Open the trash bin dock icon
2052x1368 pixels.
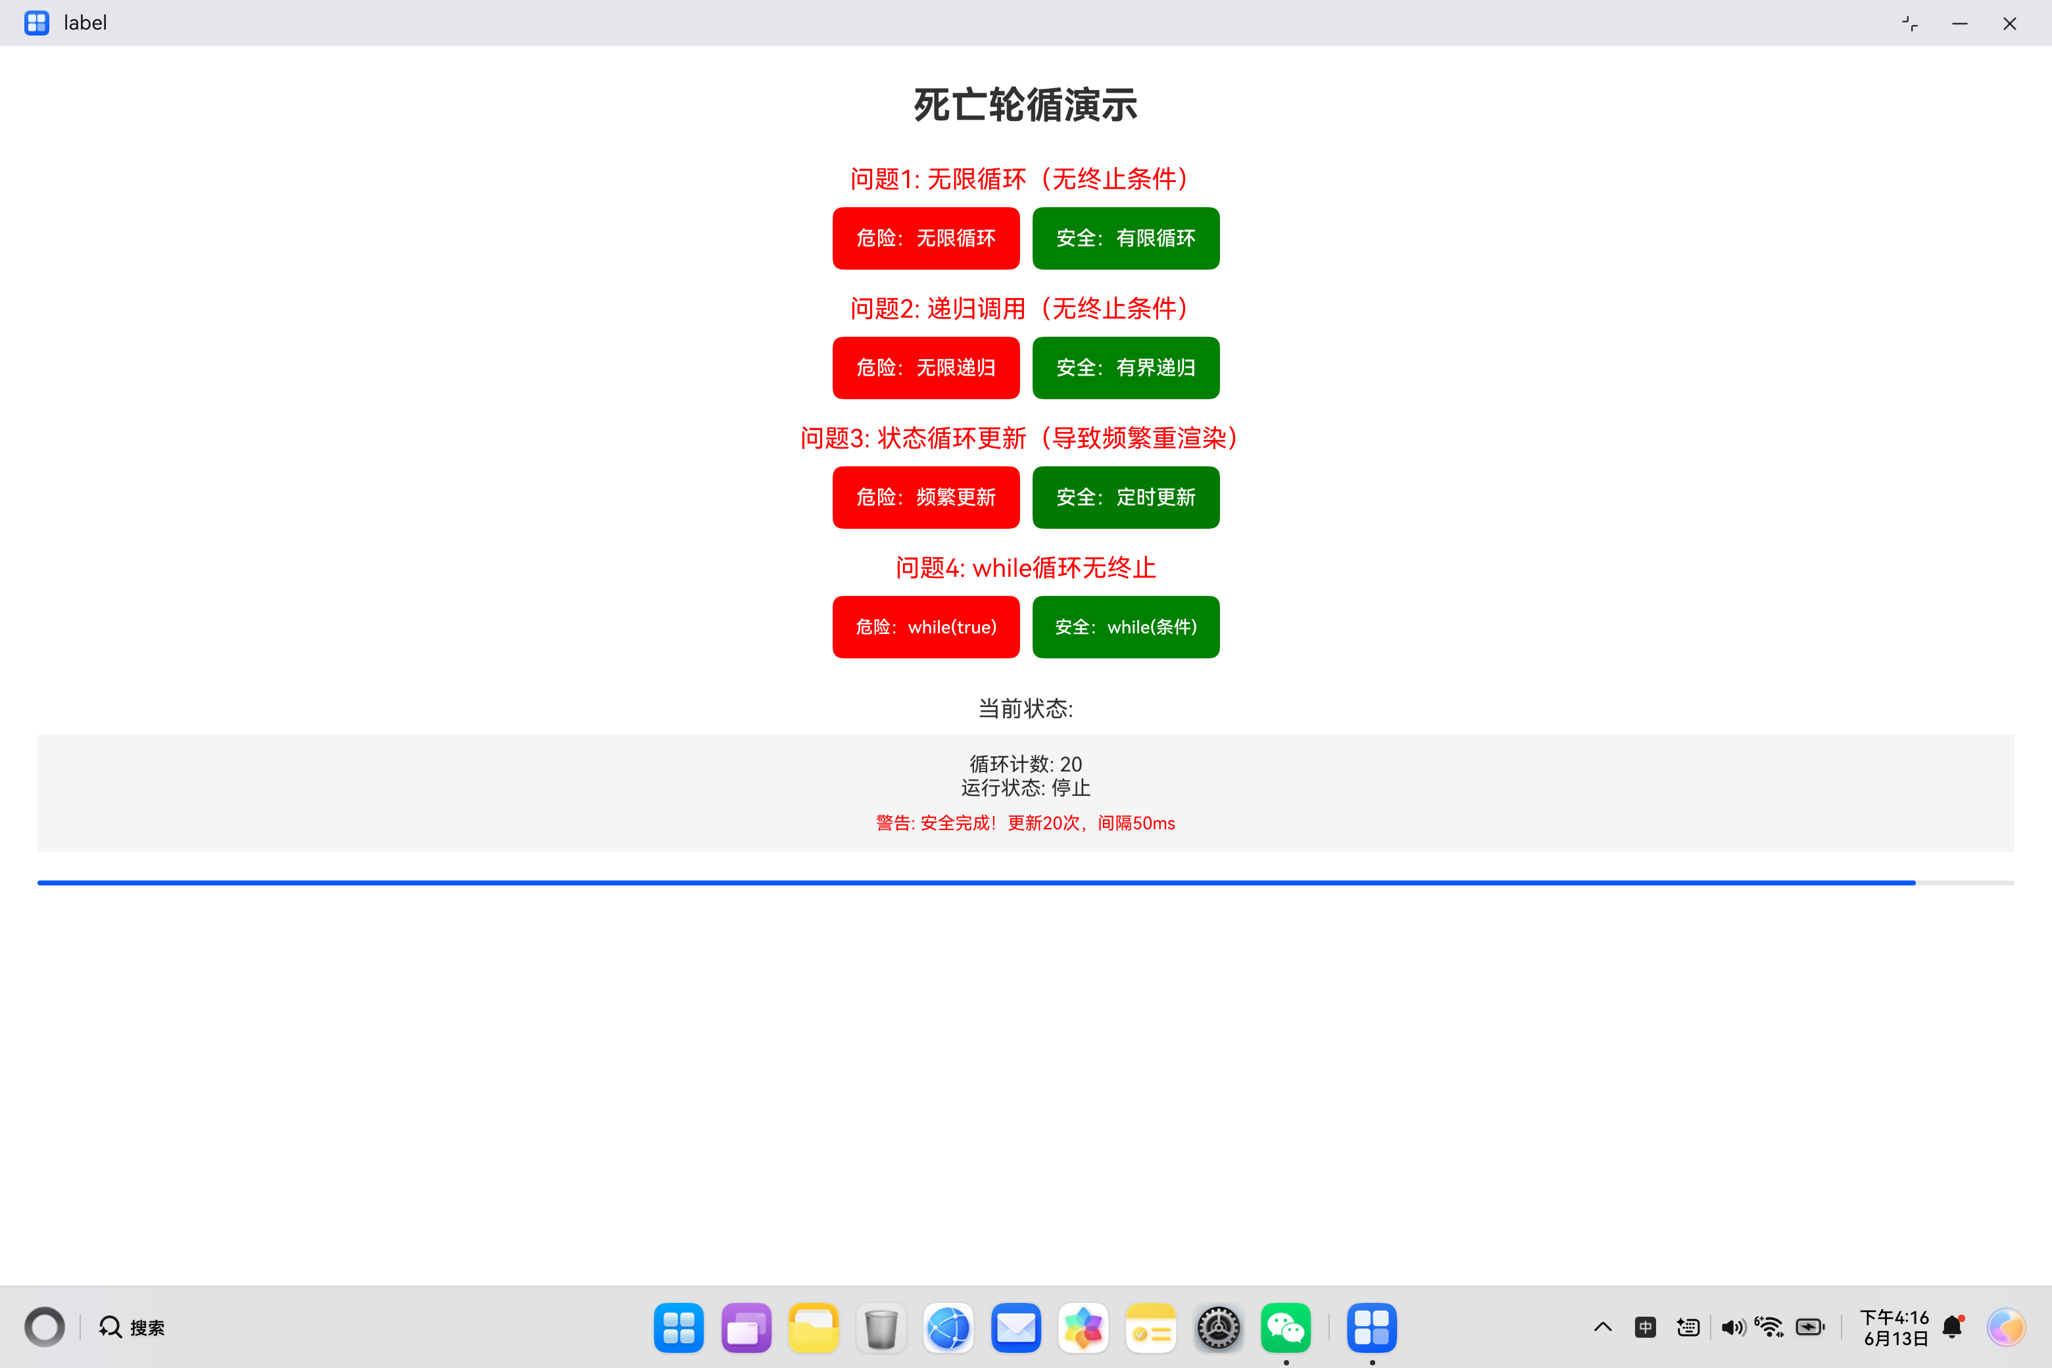pos(881,1328)
